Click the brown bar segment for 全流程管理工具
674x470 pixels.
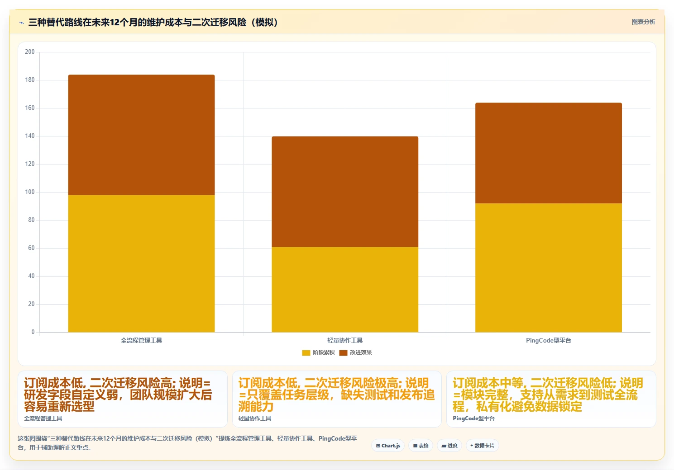(x=141, y=135)
